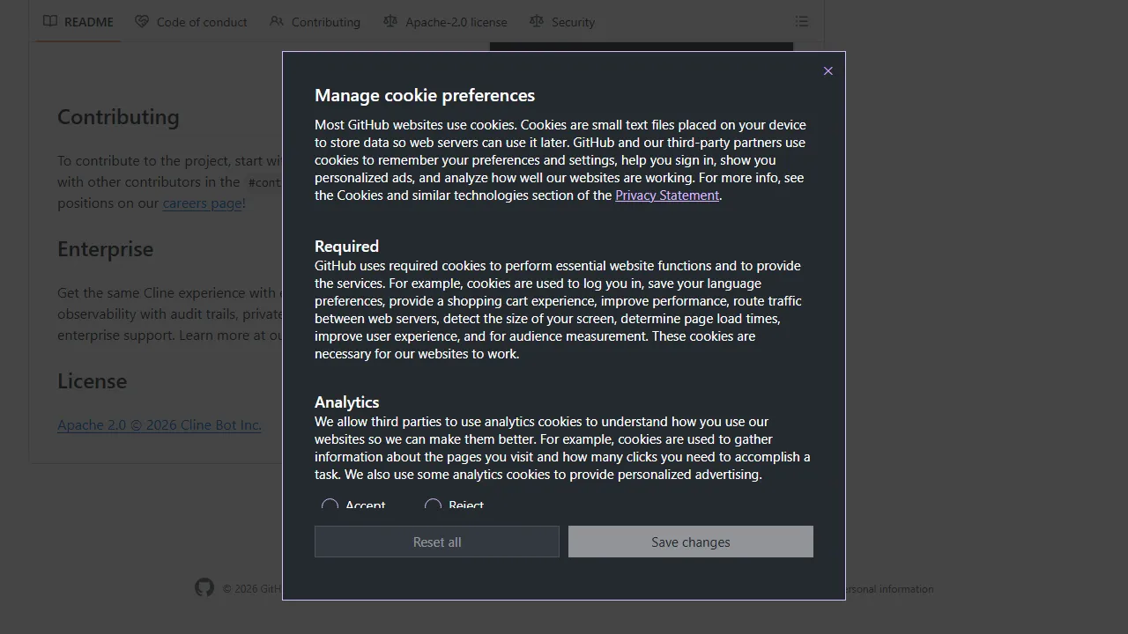Switch to the Code of conduct tab
The width and height of the screenshot is (1128, 634).
tap(201, 21)
